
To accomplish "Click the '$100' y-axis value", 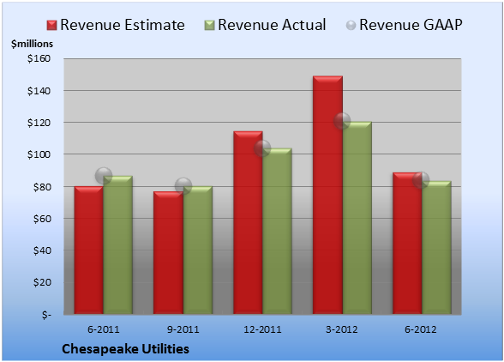I will [x=39, y=154].
